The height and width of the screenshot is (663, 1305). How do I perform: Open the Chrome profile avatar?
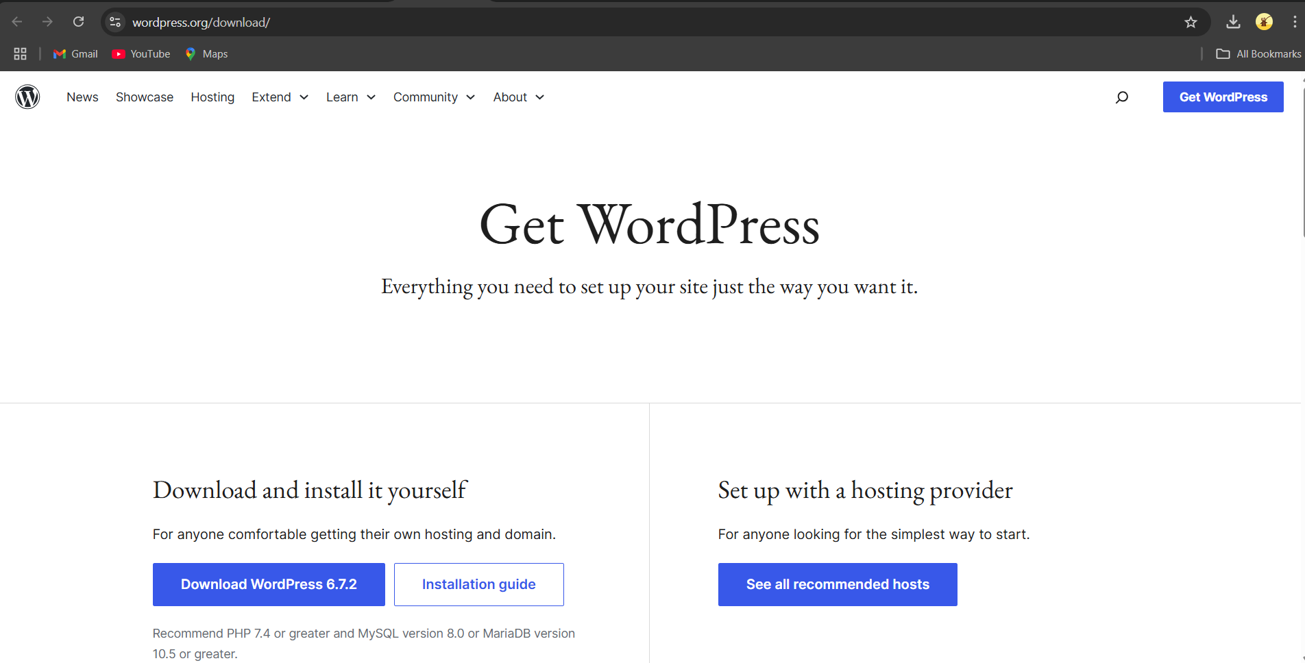tap(1264, 22)
